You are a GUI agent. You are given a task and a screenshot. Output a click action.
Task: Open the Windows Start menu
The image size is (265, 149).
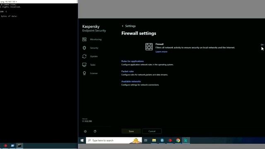tap(82, 140)
